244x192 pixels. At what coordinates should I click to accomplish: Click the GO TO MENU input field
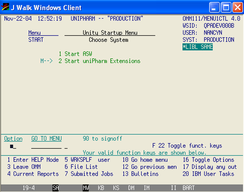click(46, 147)
